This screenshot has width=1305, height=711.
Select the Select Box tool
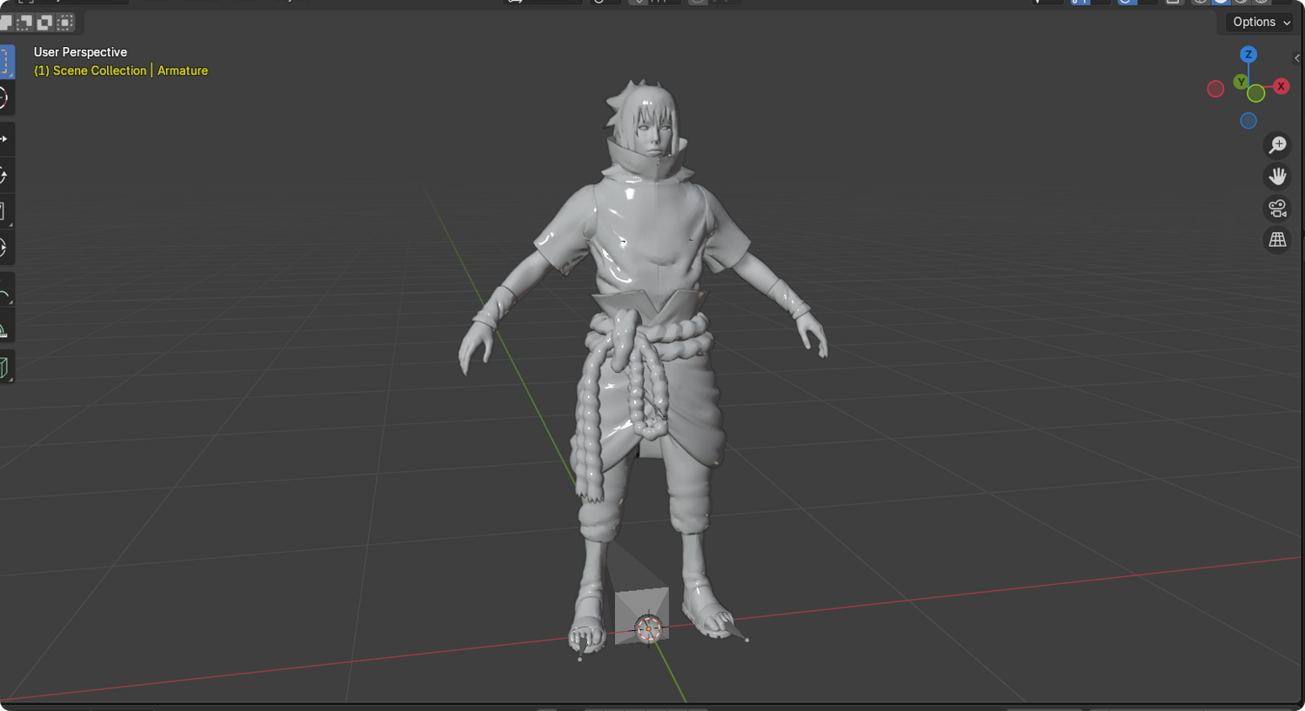click(5, 62)
